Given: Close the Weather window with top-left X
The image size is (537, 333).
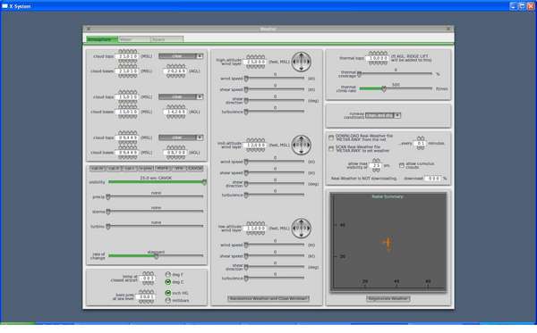Looking at the screenshot, I should pos(89,29).
